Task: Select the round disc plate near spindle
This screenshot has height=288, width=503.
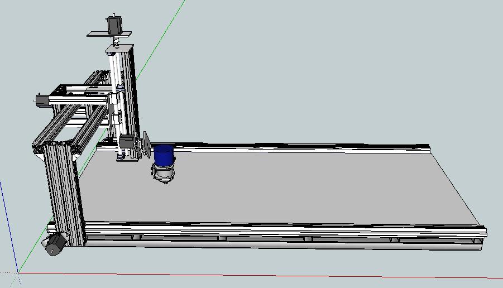Action: click(146, 144)
